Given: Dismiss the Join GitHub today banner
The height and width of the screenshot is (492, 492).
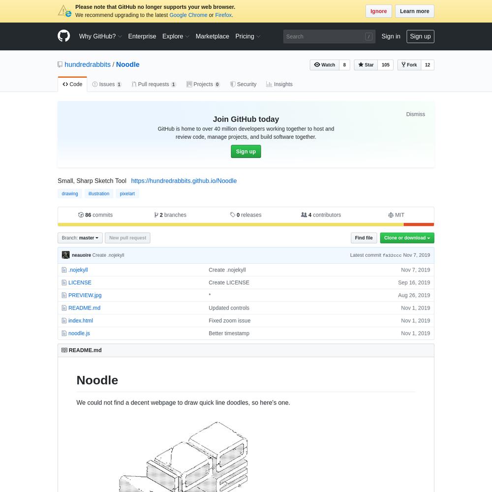Looking at the screenshot, I should [415, 114].
